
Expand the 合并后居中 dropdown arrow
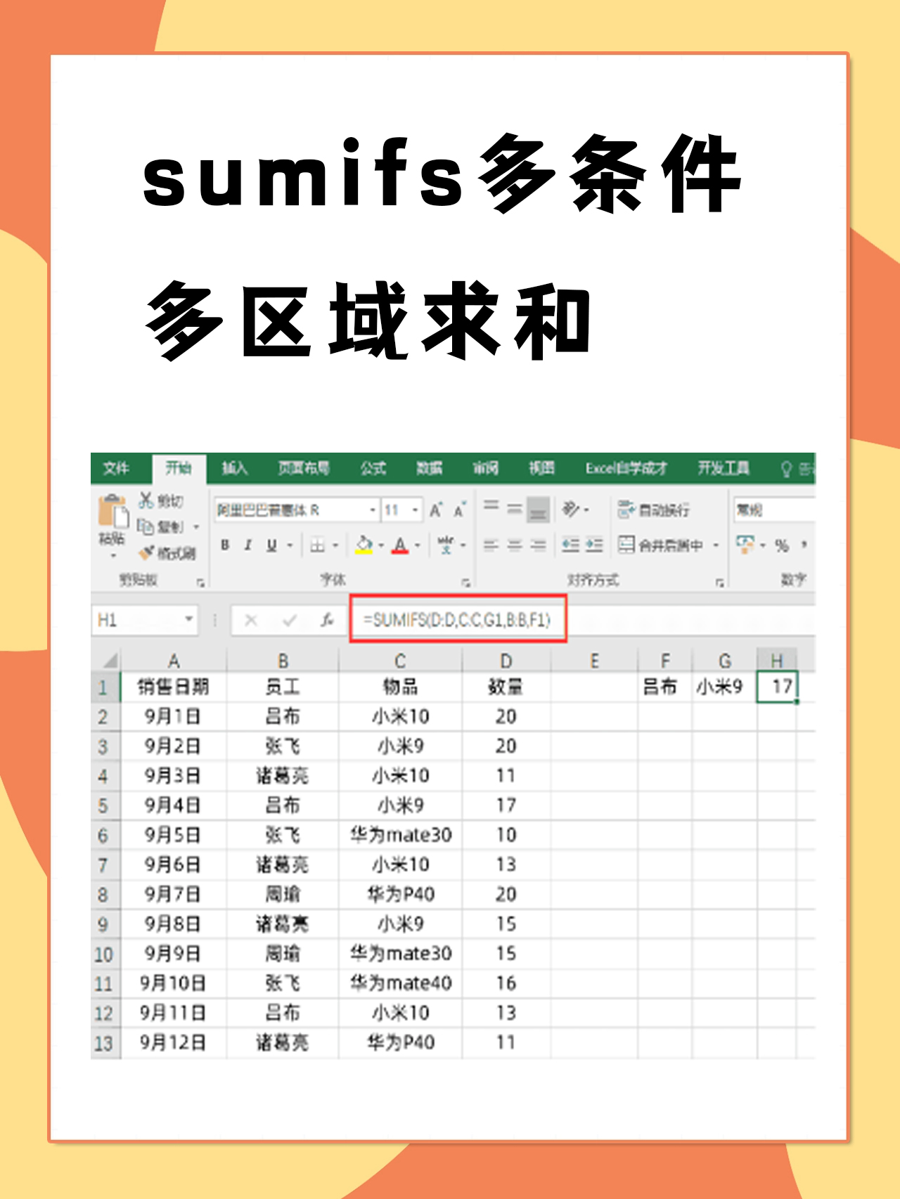[x=716, y=545]
